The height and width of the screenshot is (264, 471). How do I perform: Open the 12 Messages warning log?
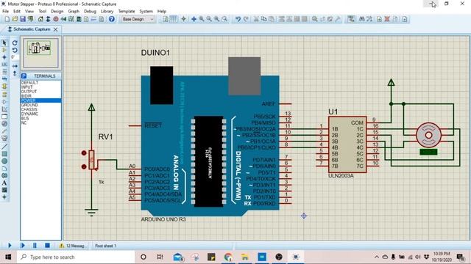pos(72,246)
